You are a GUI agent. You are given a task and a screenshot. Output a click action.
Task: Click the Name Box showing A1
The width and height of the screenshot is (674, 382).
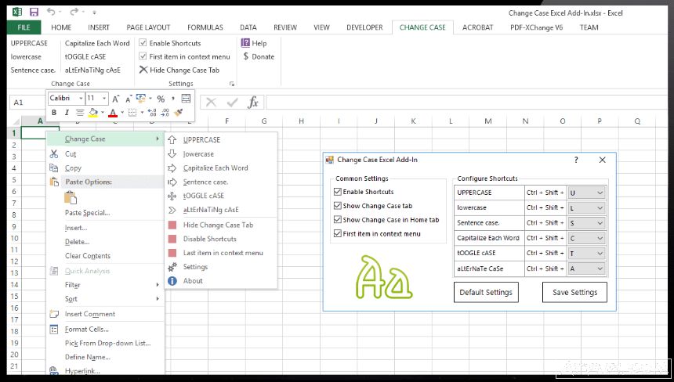tap(27, 103)
